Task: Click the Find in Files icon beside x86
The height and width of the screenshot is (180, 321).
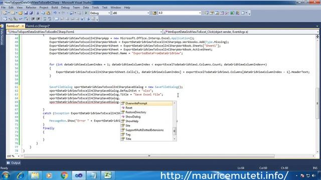Action: click(x=154, y=13)
